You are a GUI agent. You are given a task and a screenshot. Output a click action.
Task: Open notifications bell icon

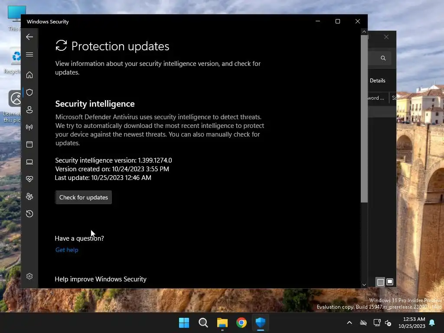432,323
